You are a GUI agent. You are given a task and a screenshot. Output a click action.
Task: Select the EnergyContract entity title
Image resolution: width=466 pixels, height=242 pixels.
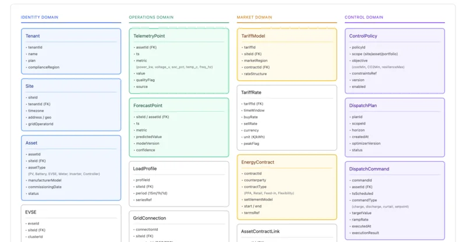257,162
